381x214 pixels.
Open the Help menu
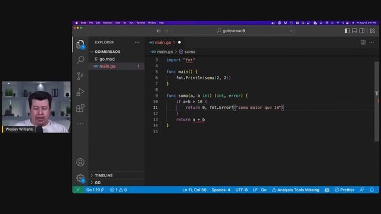pos(161,23)
